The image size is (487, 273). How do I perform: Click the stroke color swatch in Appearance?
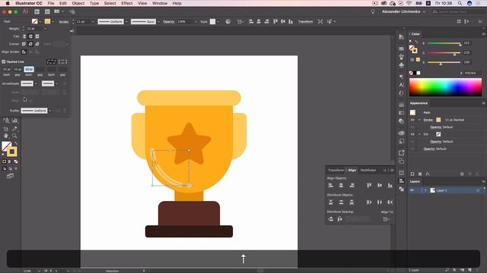[x=438, y=120]
